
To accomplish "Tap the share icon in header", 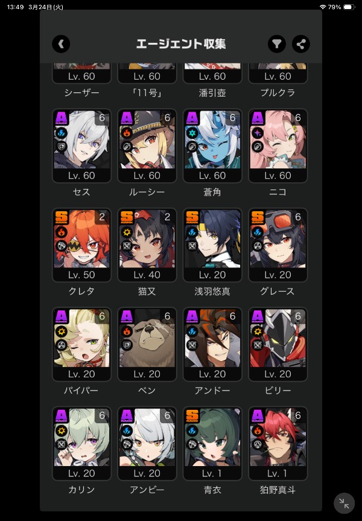I will click(x=301, y=44).
